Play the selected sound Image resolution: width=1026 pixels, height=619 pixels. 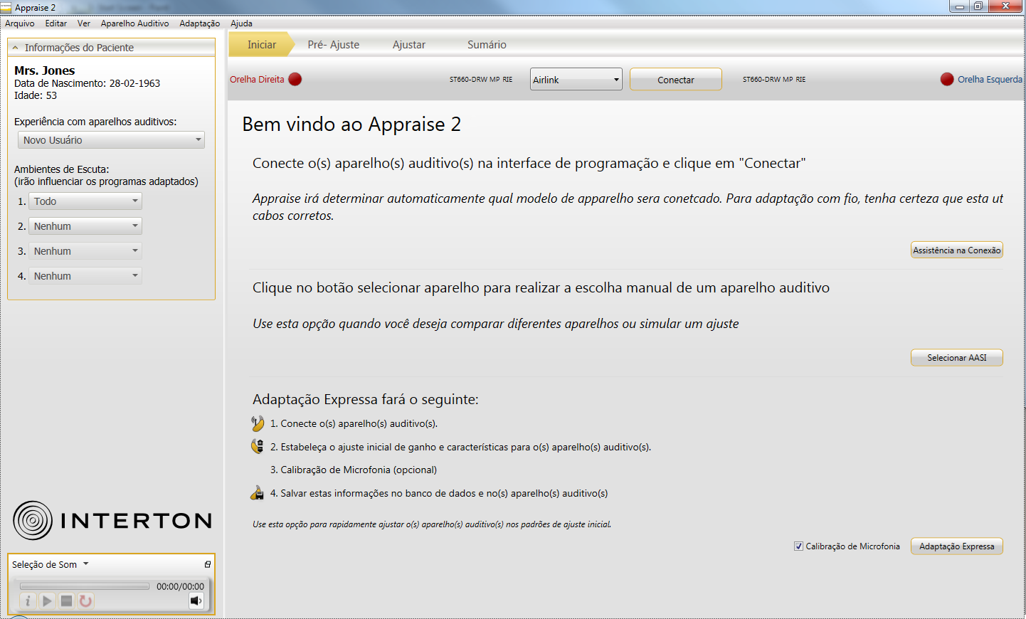pyautogui.click(x=47, y=601)
